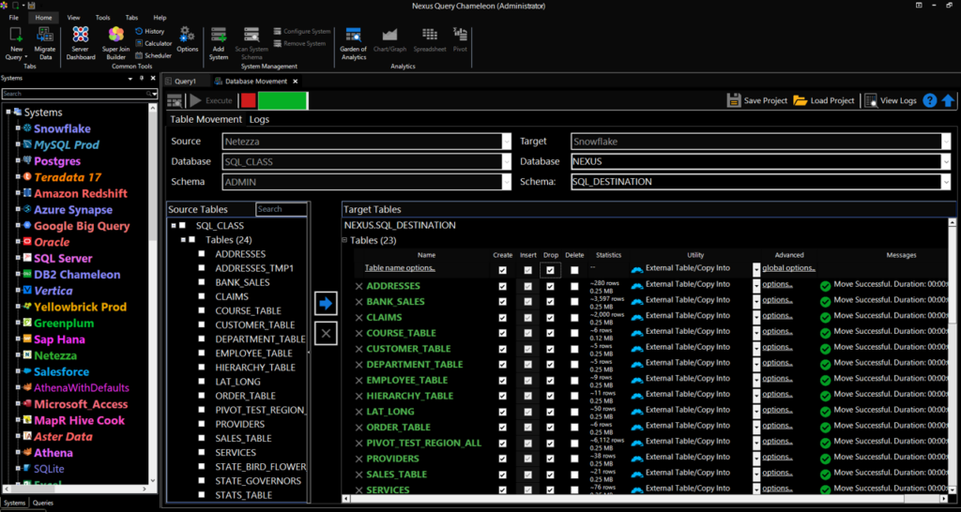Viewport: 961px width, 512px height.
Task: Open Super Join Builder
Action: pos(115,43)
